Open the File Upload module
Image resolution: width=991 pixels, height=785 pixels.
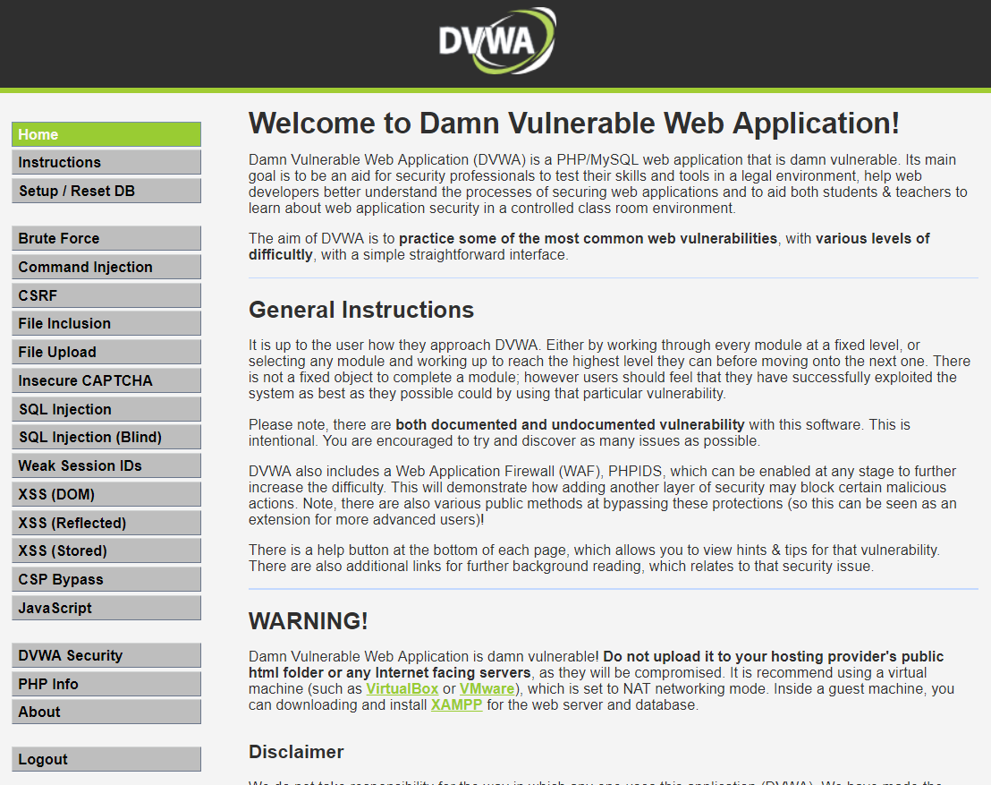106,352
